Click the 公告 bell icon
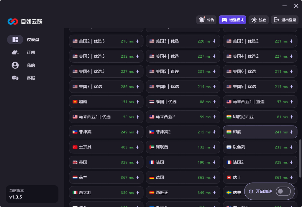Viewport: 302px width, 207px height. tap(202, 20)
